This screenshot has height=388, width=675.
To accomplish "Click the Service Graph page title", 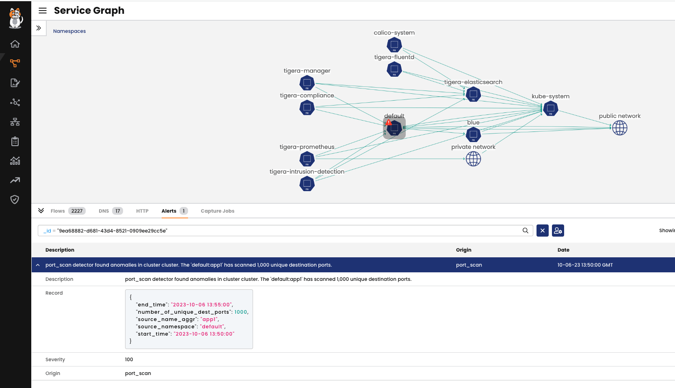I will coord(89,11).
